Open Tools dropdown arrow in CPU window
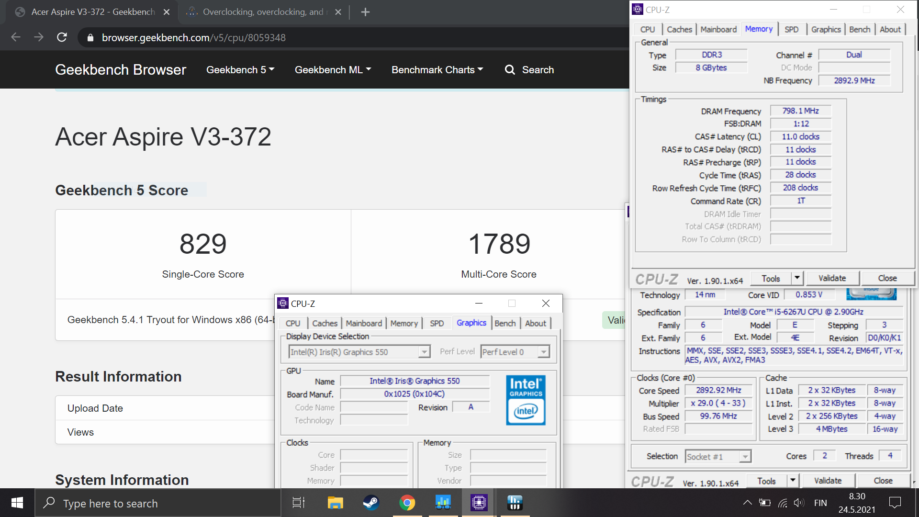This screenshot has height=517, width=919. click(x=793, y=481)
